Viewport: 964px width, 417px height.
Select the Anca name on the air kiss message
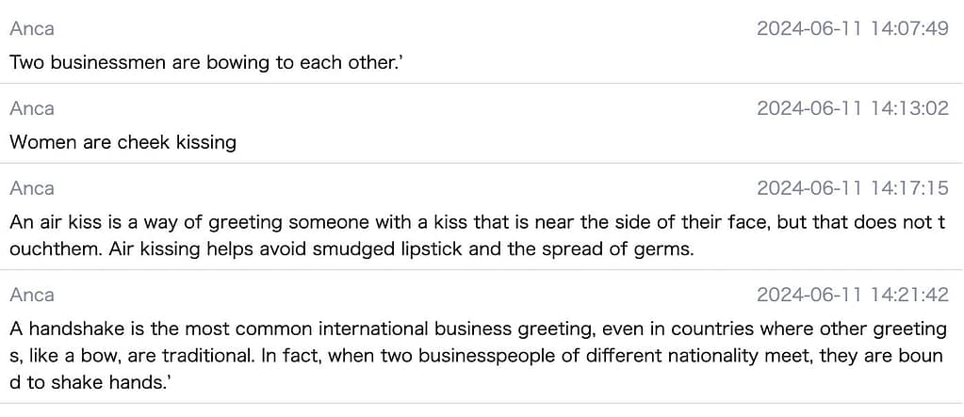coord(32,188)
